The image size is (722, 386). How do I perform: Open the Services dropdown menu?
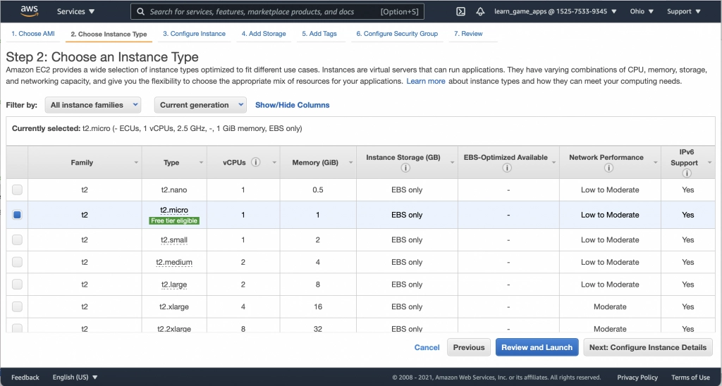76,11
